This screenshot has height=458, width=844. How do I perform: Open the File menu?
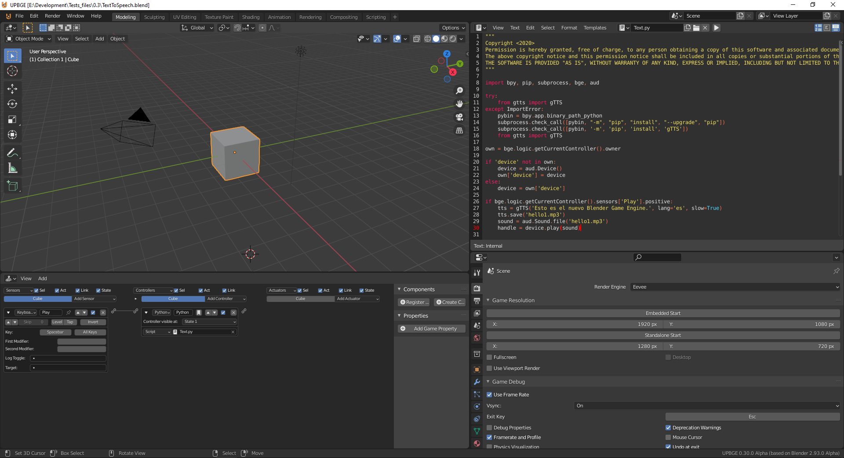[x=19, y=16]
